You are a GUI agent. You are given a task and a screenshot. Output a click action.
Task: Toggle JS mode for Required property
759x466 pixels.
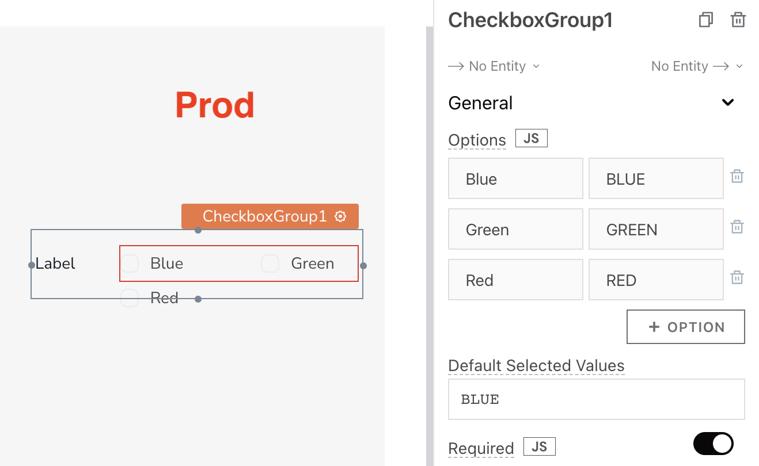[x=539, y=446]
